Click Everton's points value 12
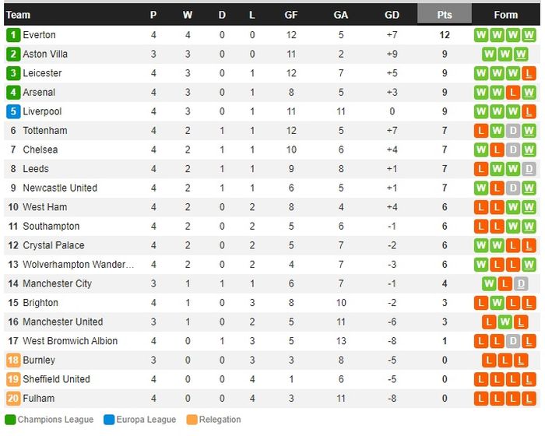This screenshot has height=436, width=545. pyautogui.click(x=445, y=35)
